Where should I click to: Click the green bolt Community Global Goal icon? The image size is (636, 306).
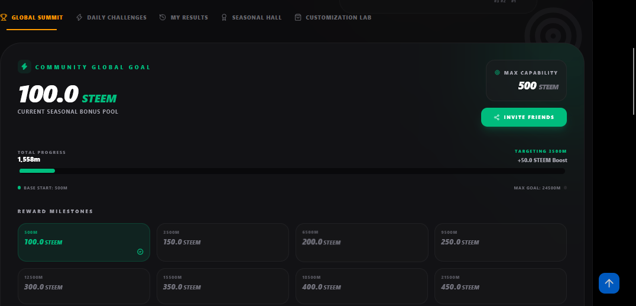[x=24, y=67]
